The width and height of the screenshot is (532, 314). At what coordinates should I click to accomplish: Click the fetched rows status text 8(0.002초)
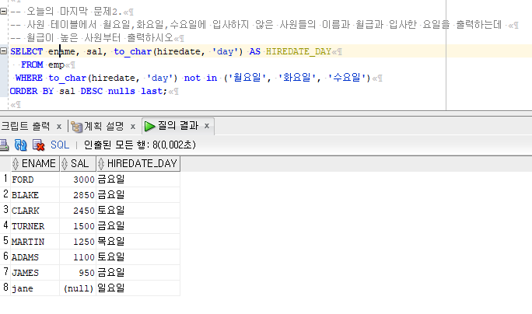click(x=174, y=145)
